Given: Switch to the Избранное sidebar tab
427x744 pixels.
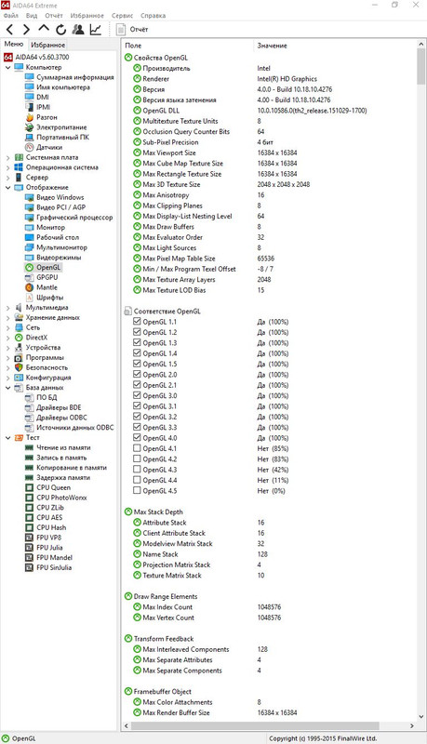Looking at the screenshot, I should click(48, 45).
